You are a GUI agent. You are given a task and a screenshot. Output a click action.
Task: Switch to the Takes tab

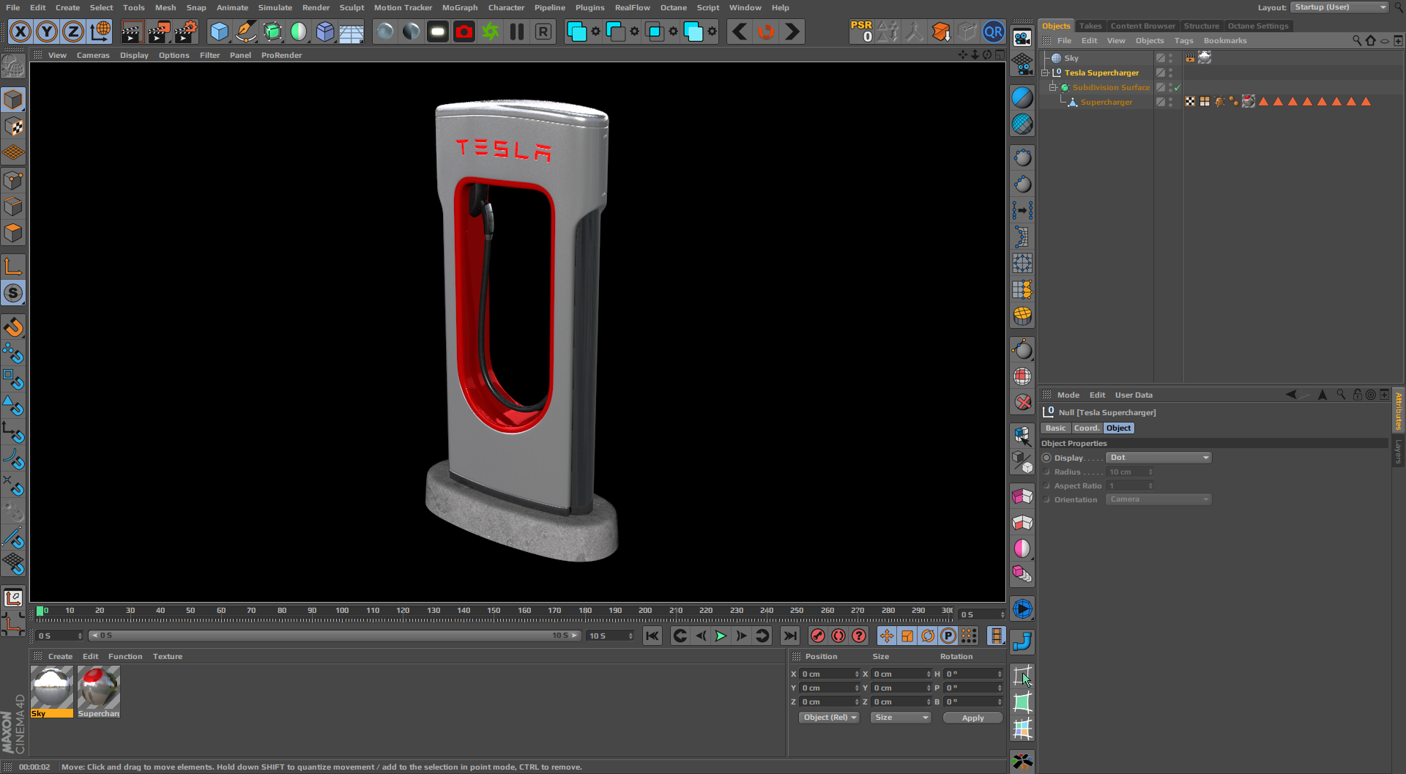1090,26
